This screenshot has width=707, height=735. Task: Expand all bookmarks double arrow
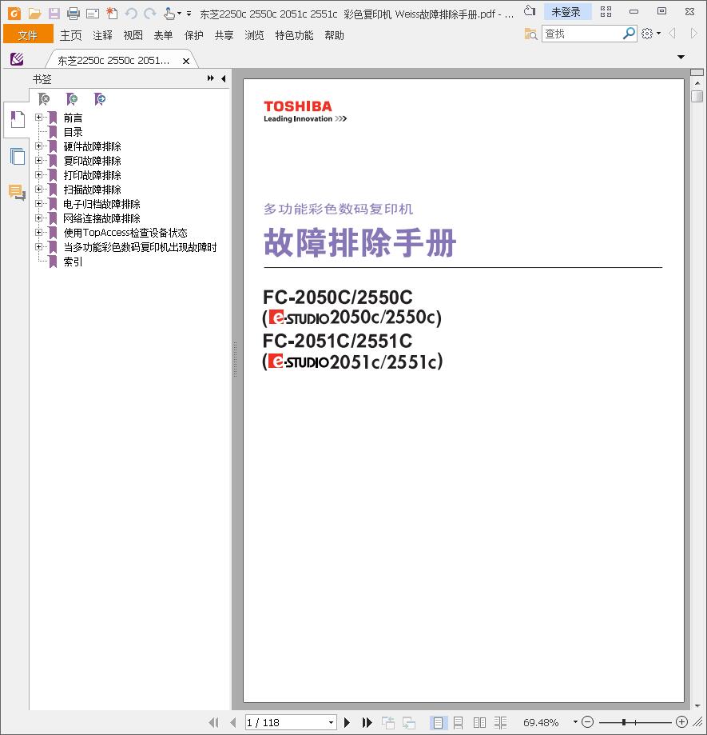[211, 78]
